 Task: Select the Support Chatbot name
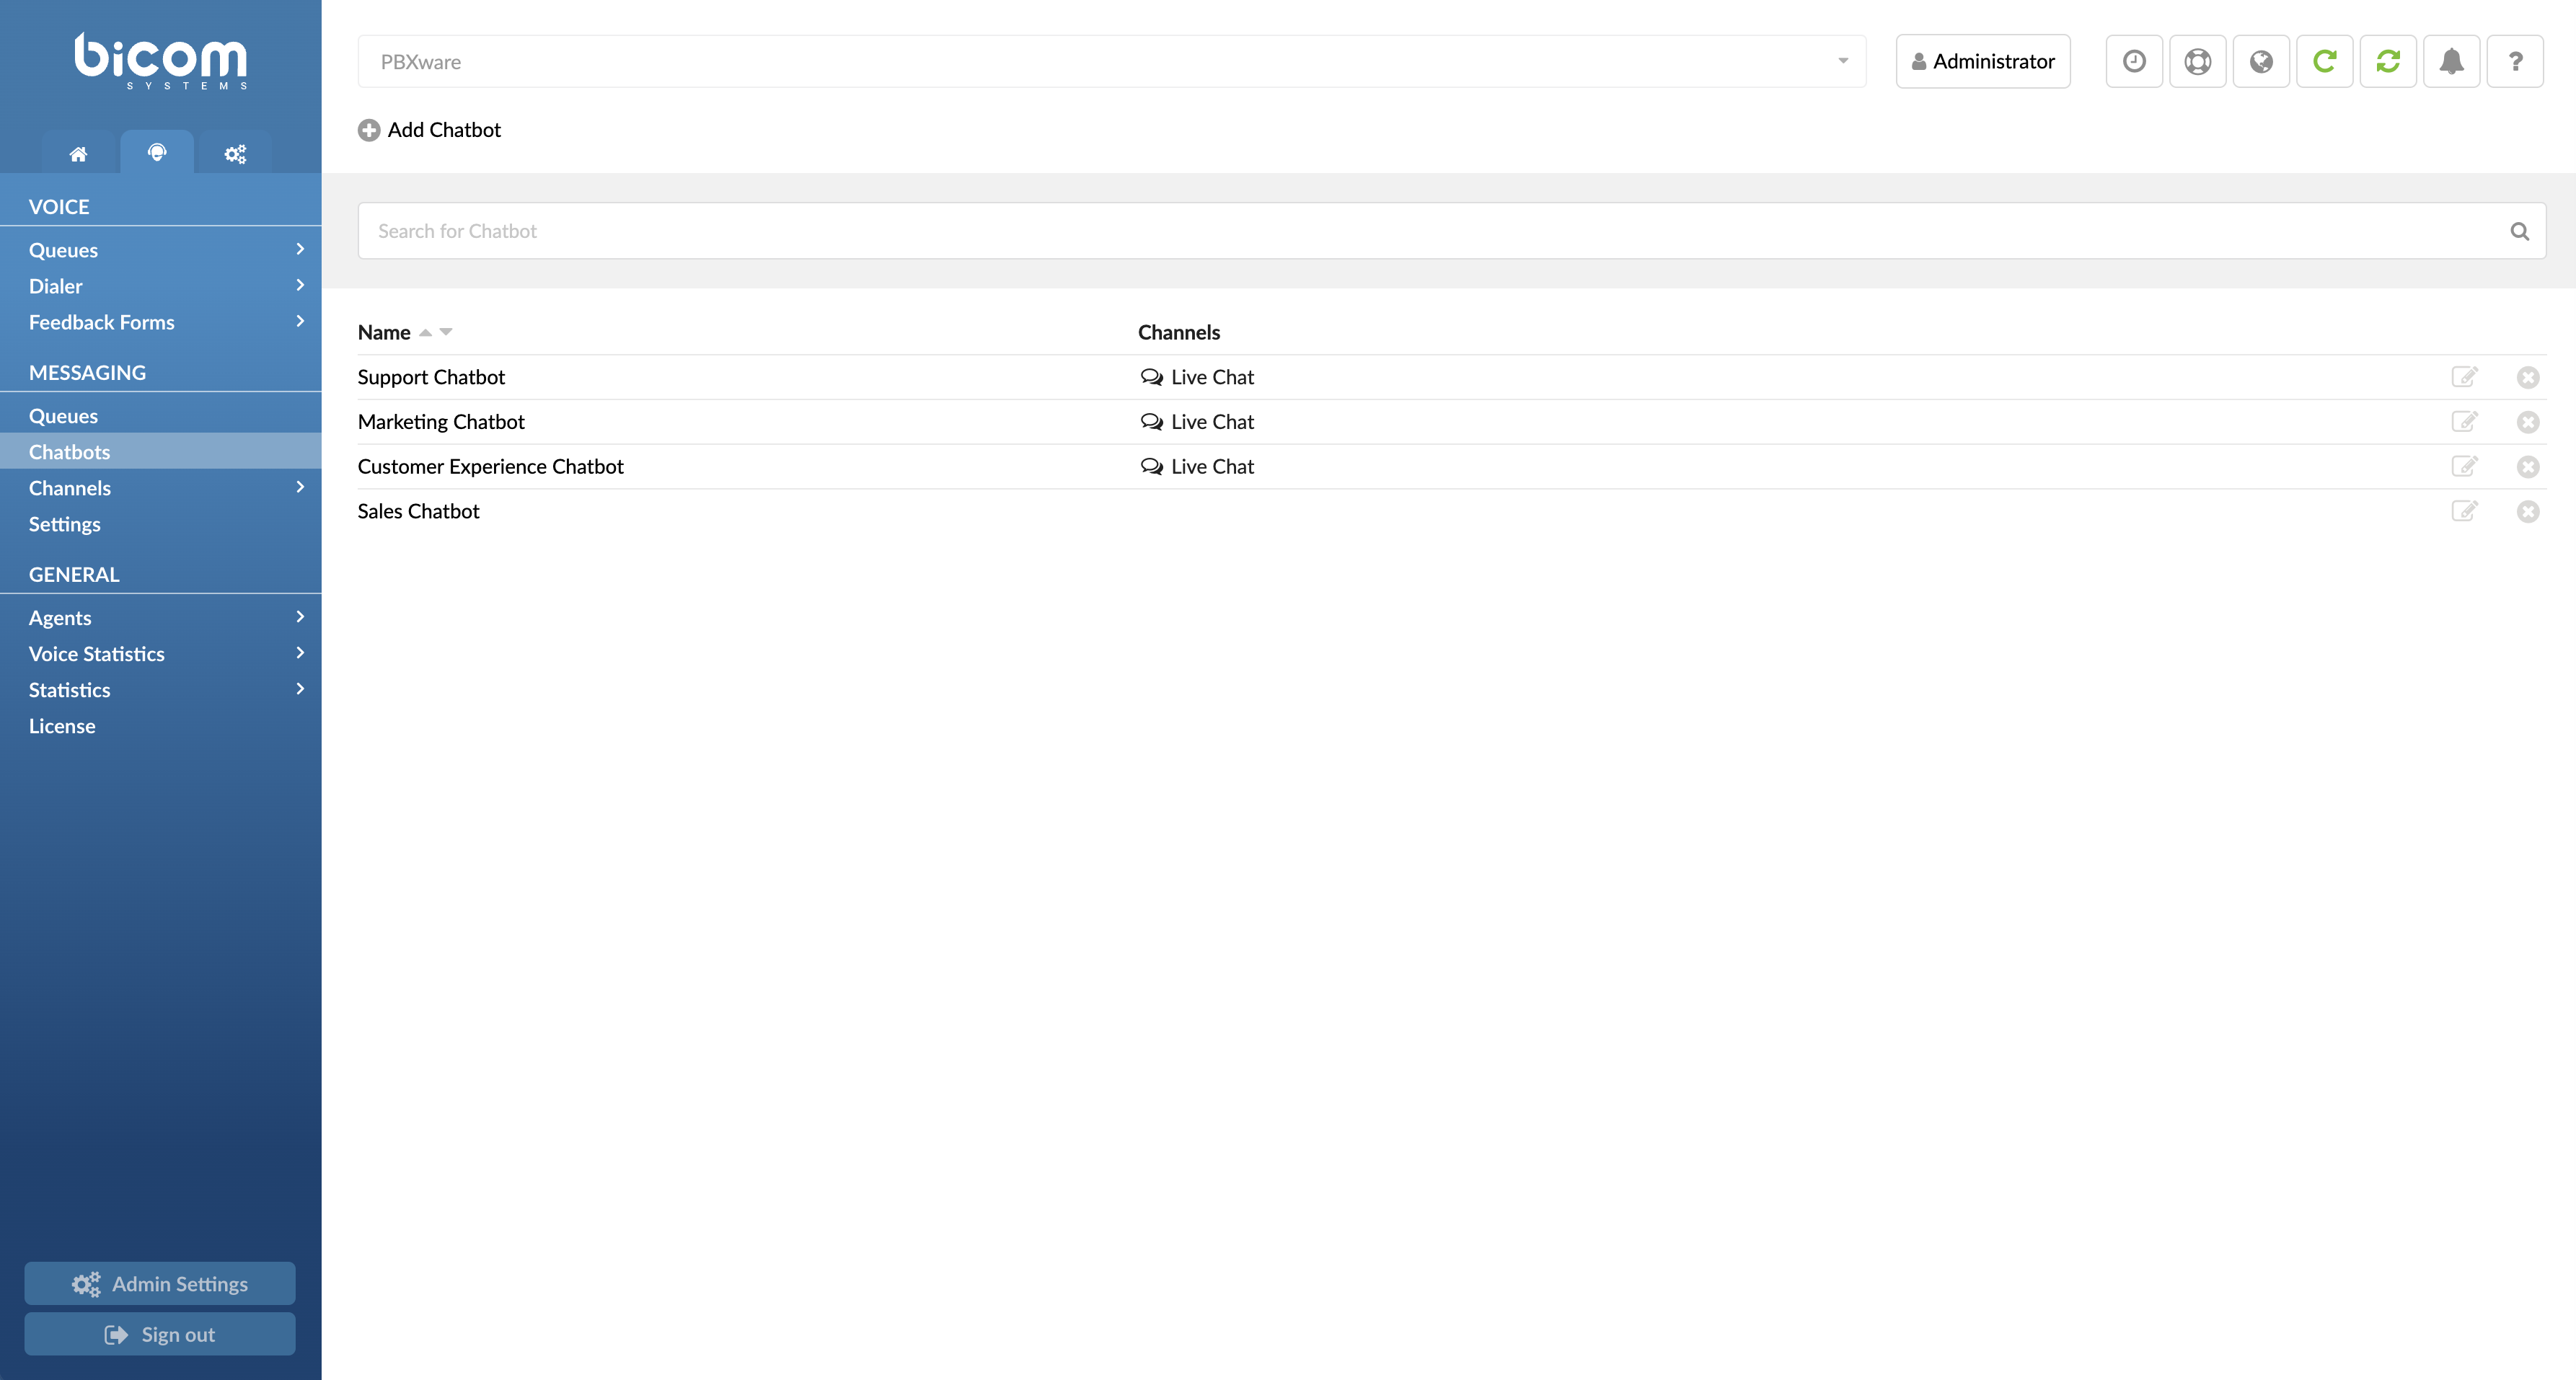[431, 377]
